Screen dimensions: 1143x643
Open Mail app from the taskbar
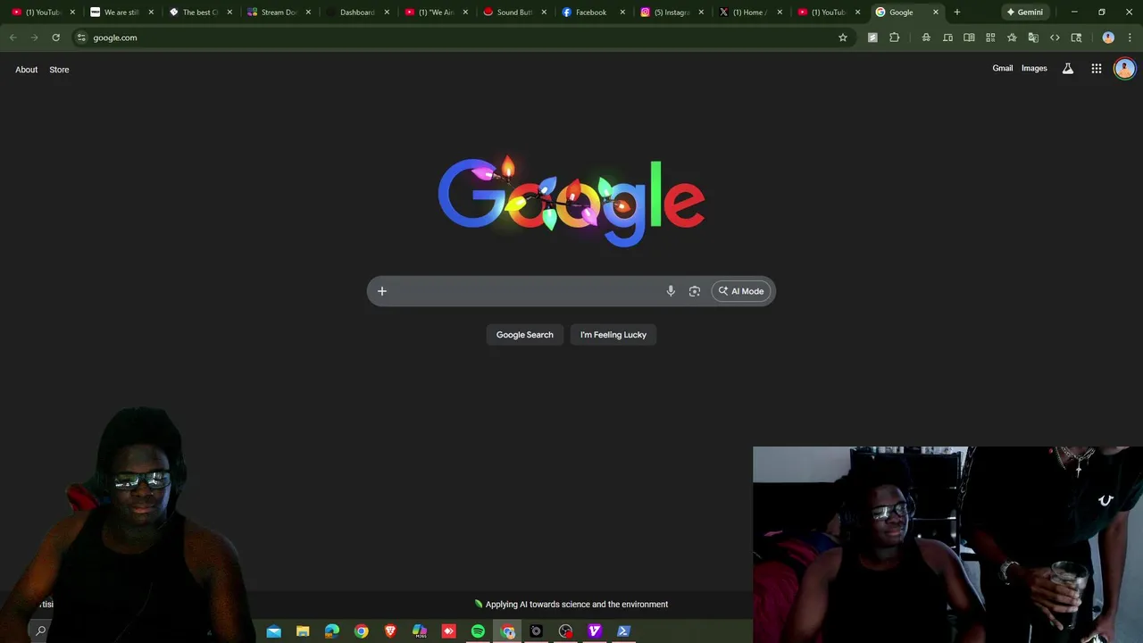(x=274, y=631)
